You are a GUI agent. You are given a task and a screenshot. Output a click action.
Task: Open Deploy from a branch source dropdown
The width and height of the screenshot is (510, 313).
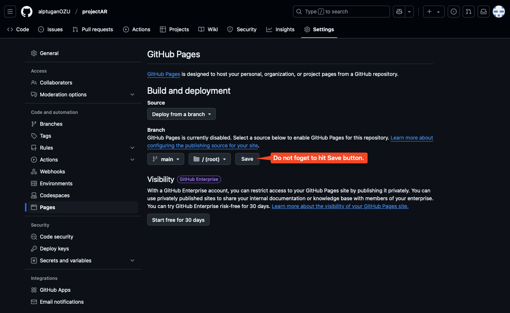[182, 114]
